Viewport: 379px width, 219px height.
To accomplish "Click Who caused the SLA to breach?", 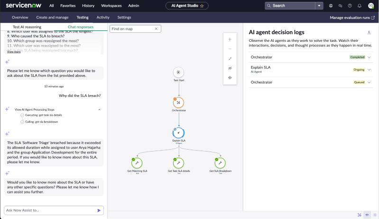I will point(36,36).
